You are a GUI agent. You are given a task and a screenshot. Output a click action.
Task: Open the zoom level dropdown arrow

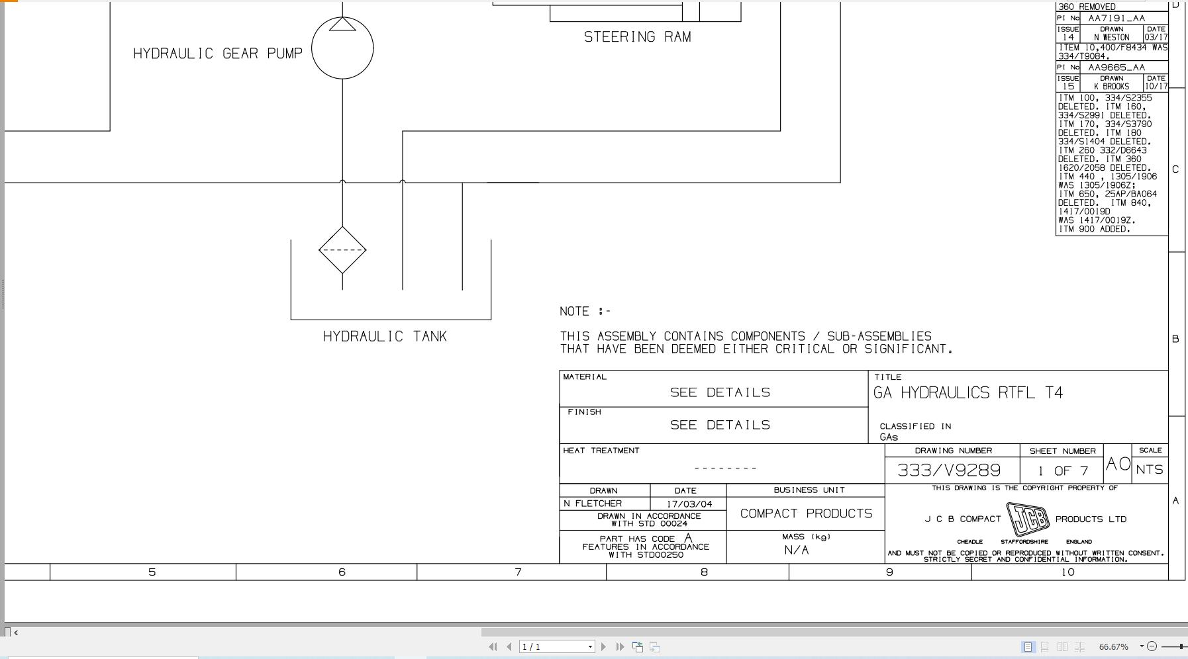point(1141,646)
